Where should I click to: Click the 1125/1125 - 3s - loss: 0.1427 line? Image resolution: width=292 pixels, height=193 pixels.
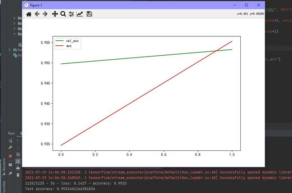[x=76, y=183]
